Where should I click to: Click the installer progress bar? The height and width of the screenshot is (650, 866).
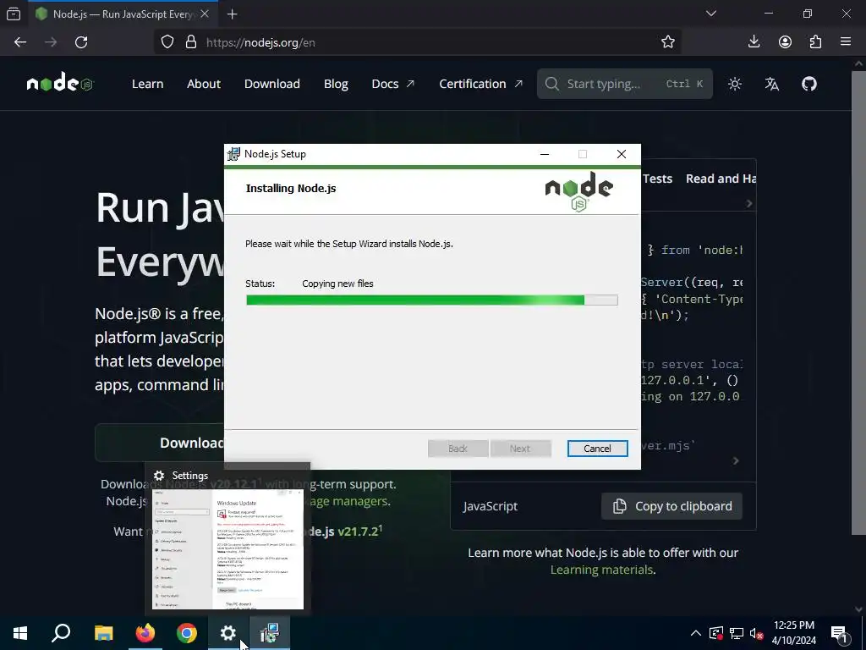[432, 300]
